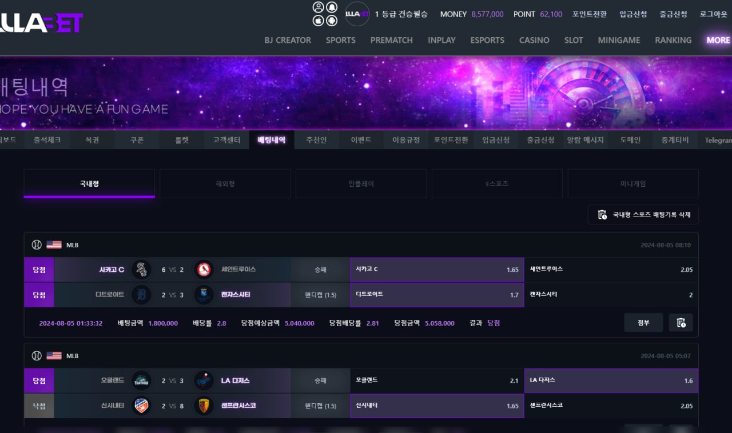Open SPORTS menu

[x=341, y=40]
